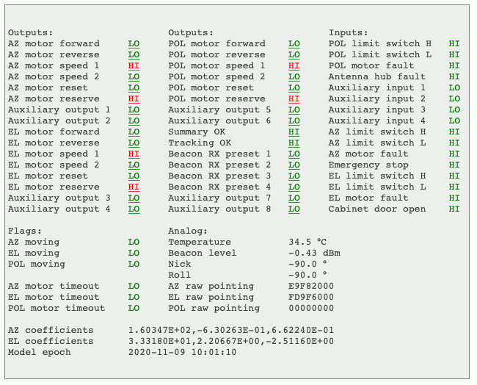Viewport: 477px width, 385px height.
Task: Click EL motor speed 1 HI link
Action: (134, 154)
